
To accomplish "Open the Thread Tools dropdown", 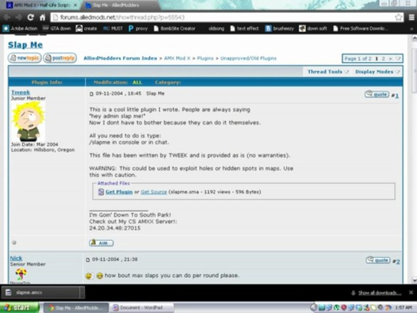I will [x=328, y=72].
